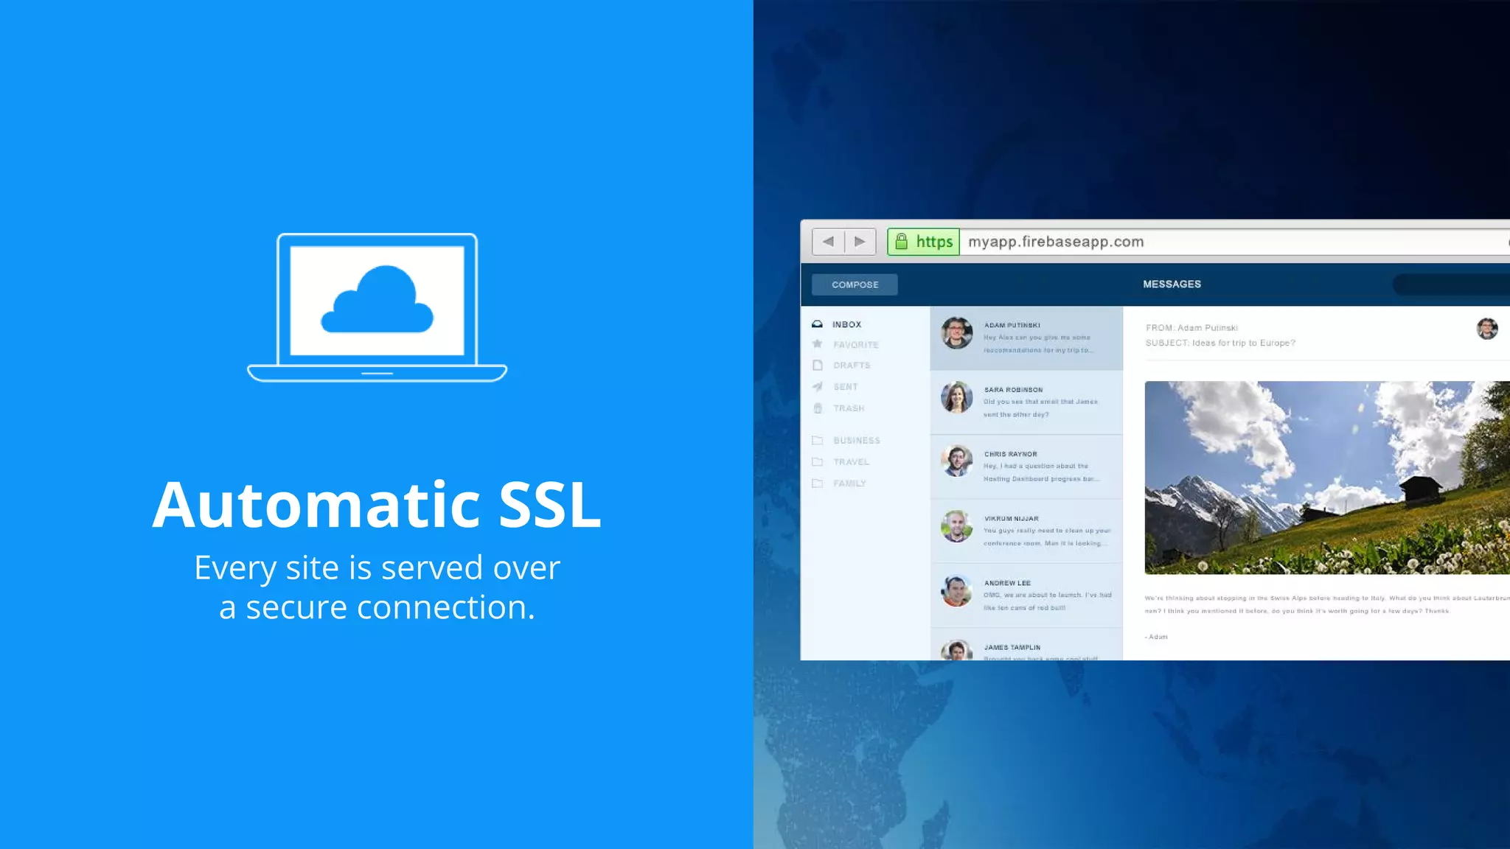Open the SARA ROBINSON message
Screen dimensions: 1510x849
point(1026,402)
